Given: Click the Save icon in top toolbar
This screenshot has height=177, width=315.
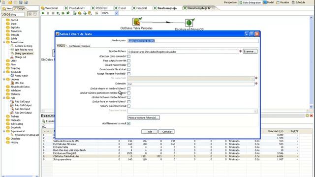Looking at the screenshot, I should 21,2.
